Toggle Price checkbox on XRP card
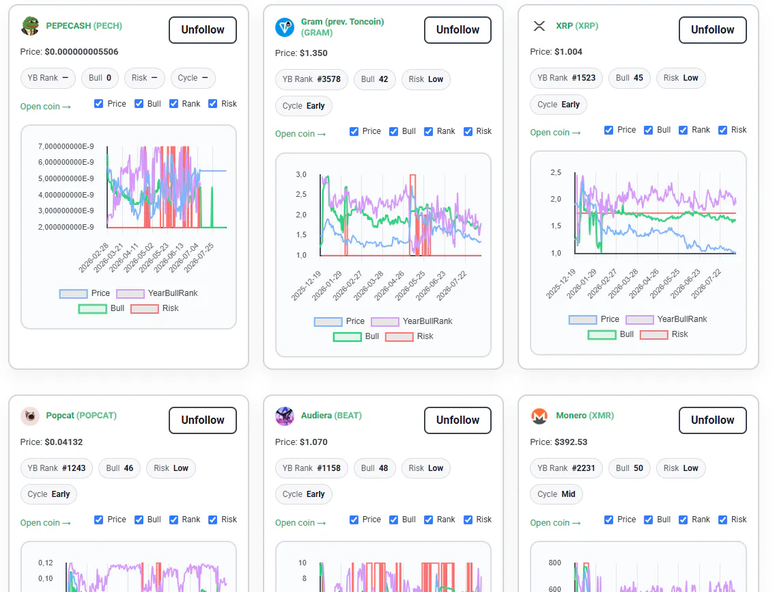This screenshot has height=592, width=775. click(x=608, y=130)
